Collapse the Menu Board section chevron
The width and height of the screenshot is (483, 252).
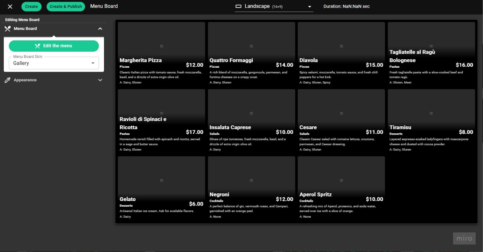click(100, 29)
